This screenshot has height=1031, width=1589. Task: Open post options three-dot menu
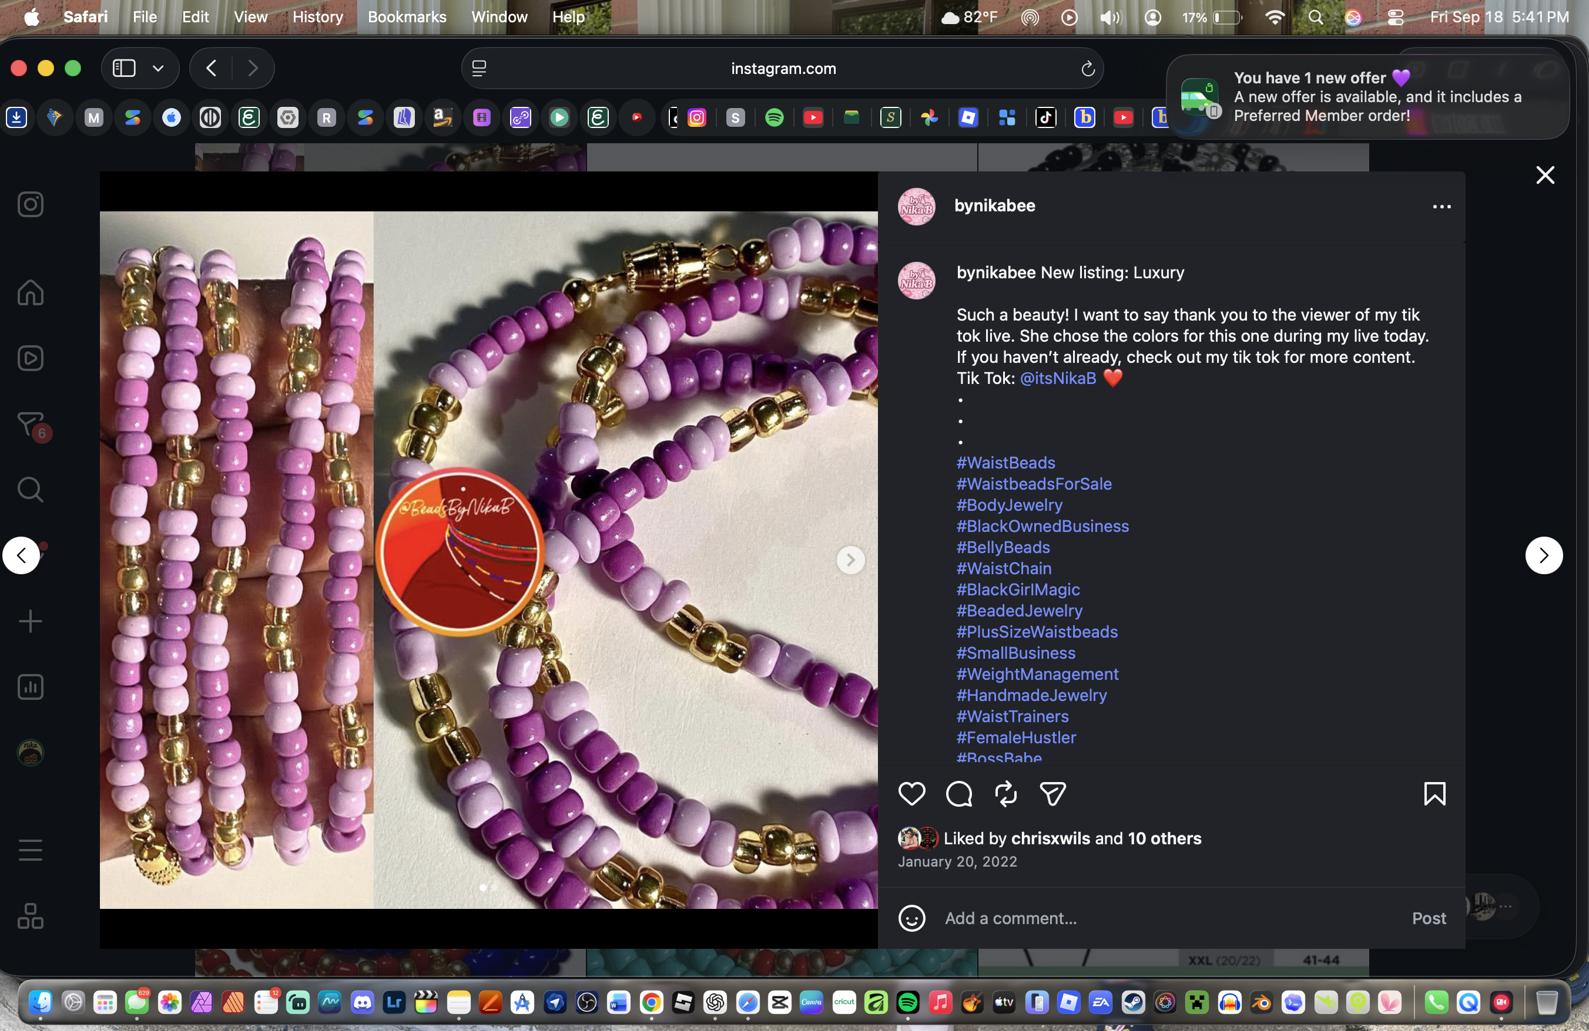(1442, 207)
